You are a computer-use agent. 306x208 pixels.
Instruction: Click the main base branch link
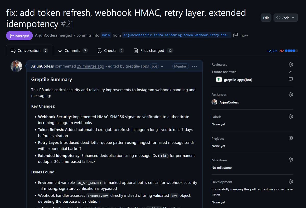point(106,35)
